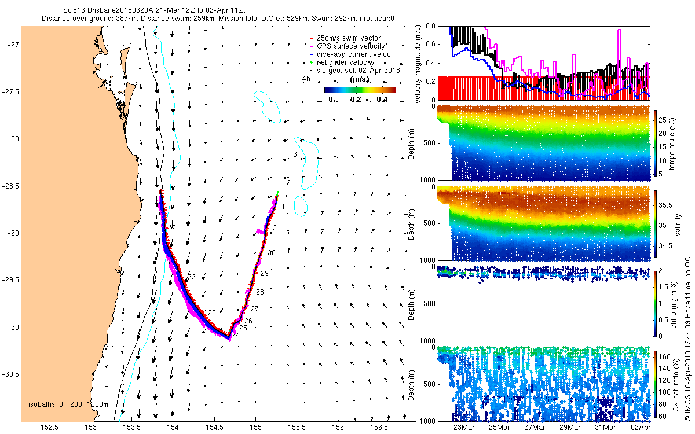695x434 pixels.
Task: Click the '23Mar' date tick label
Action: click(x=464, y=428)
